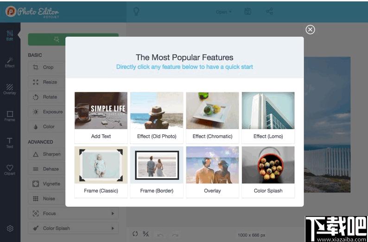Click the save disk icon

coord(248,11)
